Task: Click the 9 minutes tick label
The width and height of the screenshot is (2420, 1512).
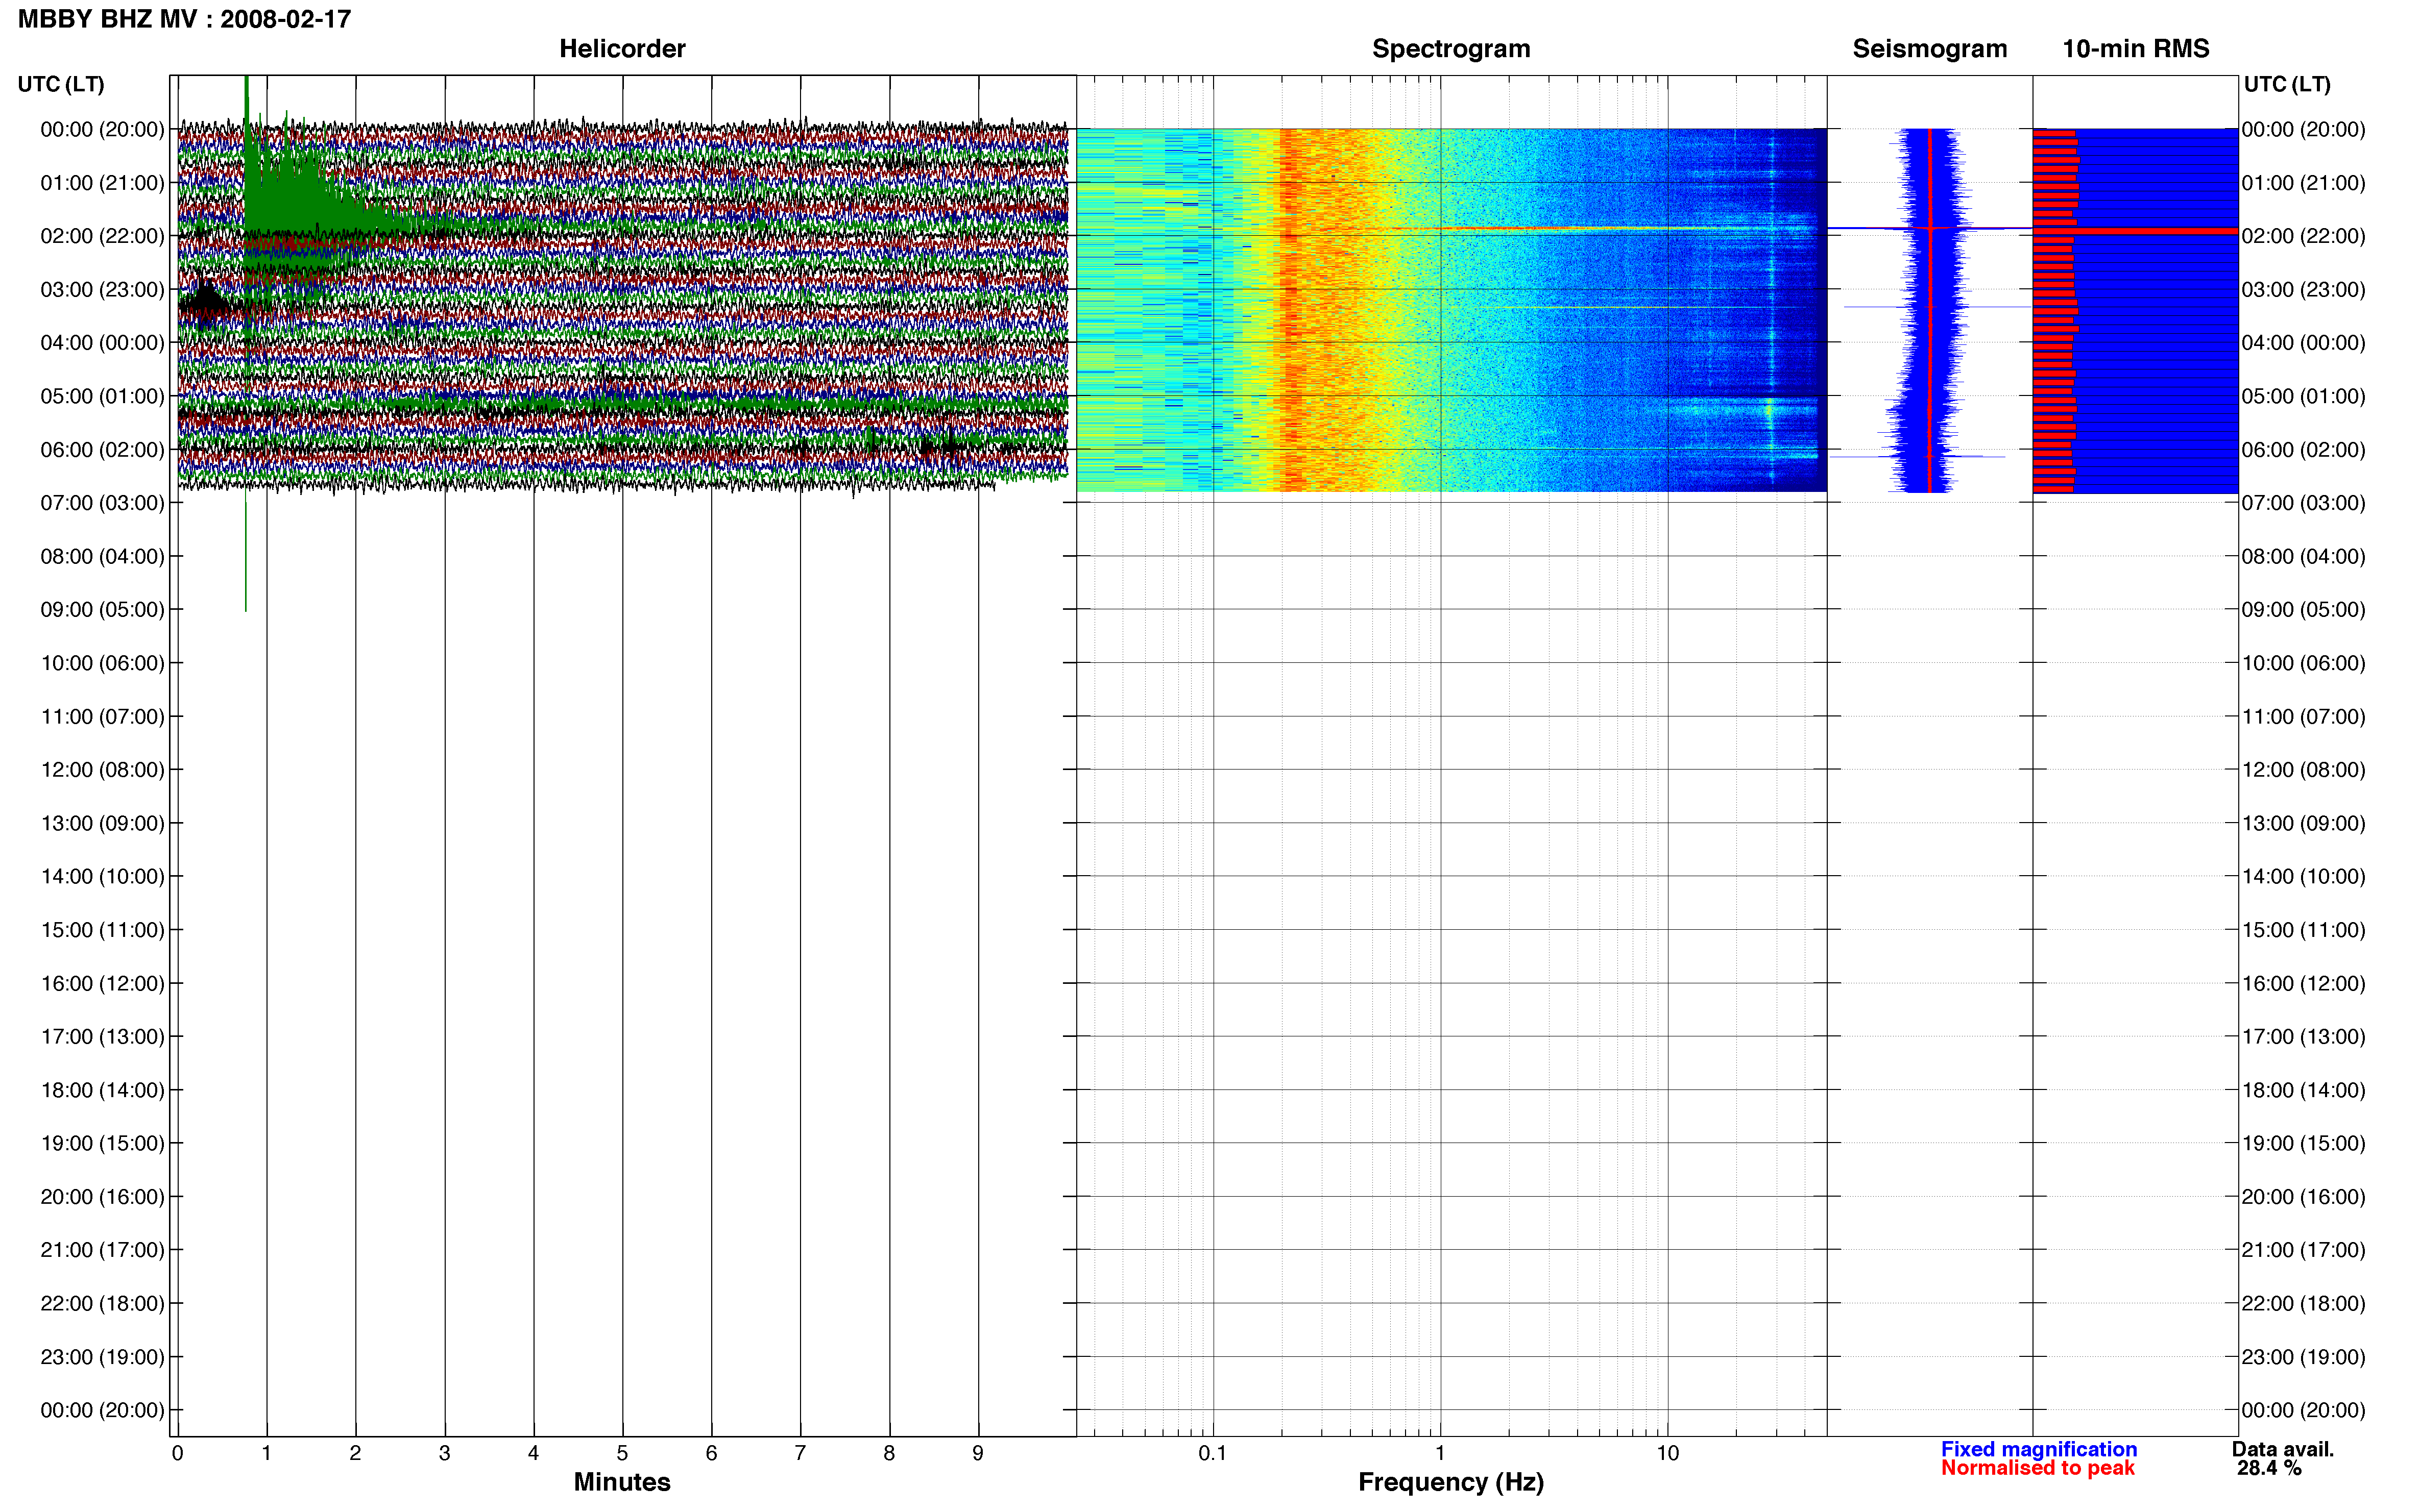Action: tap(977, 1453)
